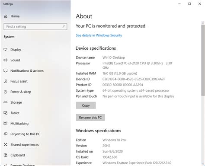
Task: Click the Multitasking icon
Action: pyautogui.click(x=6, y=123)
